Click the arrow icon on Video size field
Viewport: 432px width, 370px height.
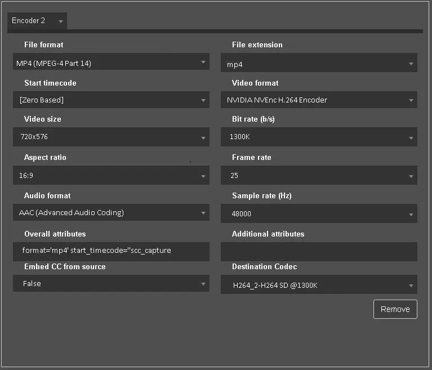(203, 137)
